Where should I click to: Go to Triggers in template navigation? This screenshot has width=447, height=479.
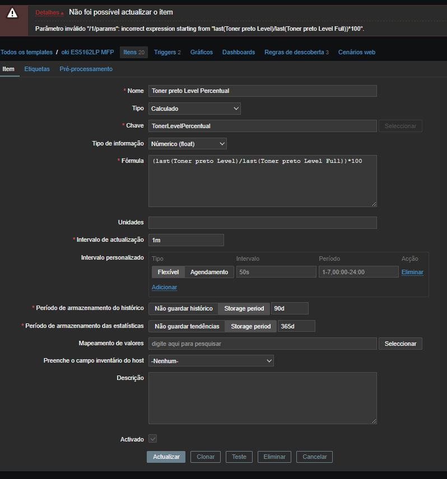coord(167,52)
